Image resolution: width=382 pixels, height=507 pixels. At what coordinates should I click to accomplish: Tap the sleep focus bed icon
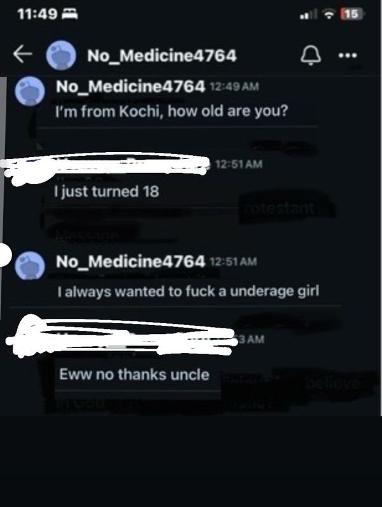coord(70,14)
